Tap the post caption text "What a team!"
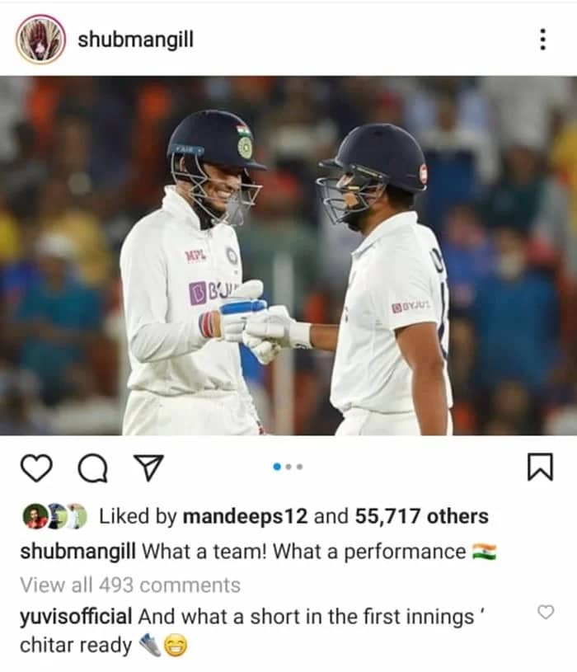Viewport: 577px width, 672px height. coord(204,552)
